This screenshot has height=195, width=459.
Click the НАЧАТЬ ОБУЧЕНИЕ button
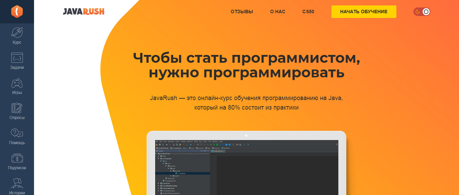(364, 12)
